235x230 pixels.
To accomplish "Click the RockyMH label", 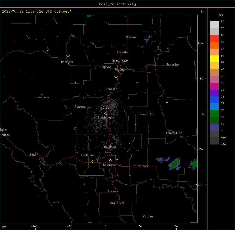I will [x=67, y=62].
